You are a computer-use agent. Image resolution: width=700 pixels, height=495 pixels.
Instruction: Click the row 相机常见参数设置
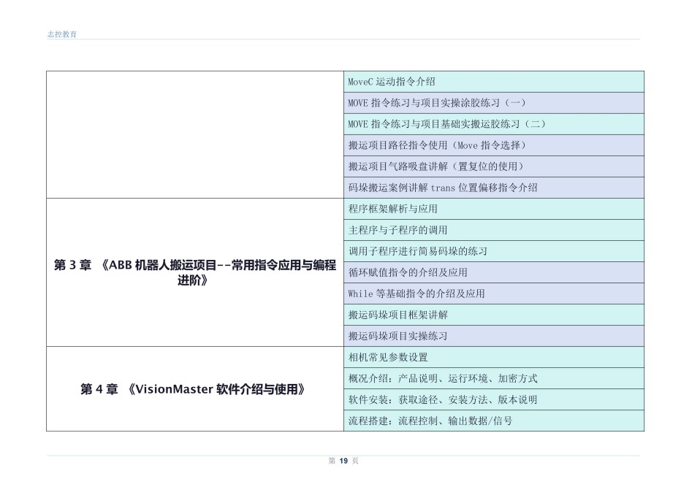point(494,357)
